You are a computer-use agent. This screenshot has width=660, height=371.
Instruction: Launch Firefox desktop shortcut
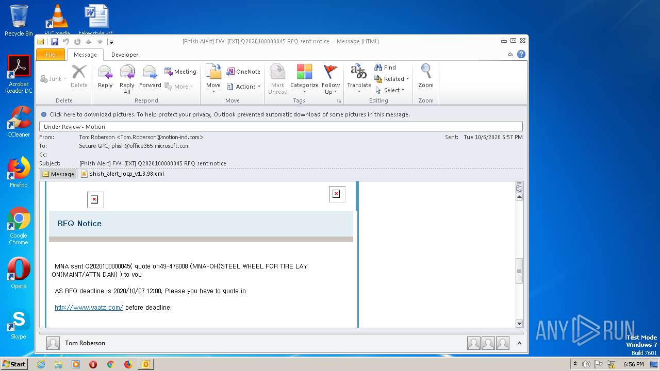click(19, 172)
